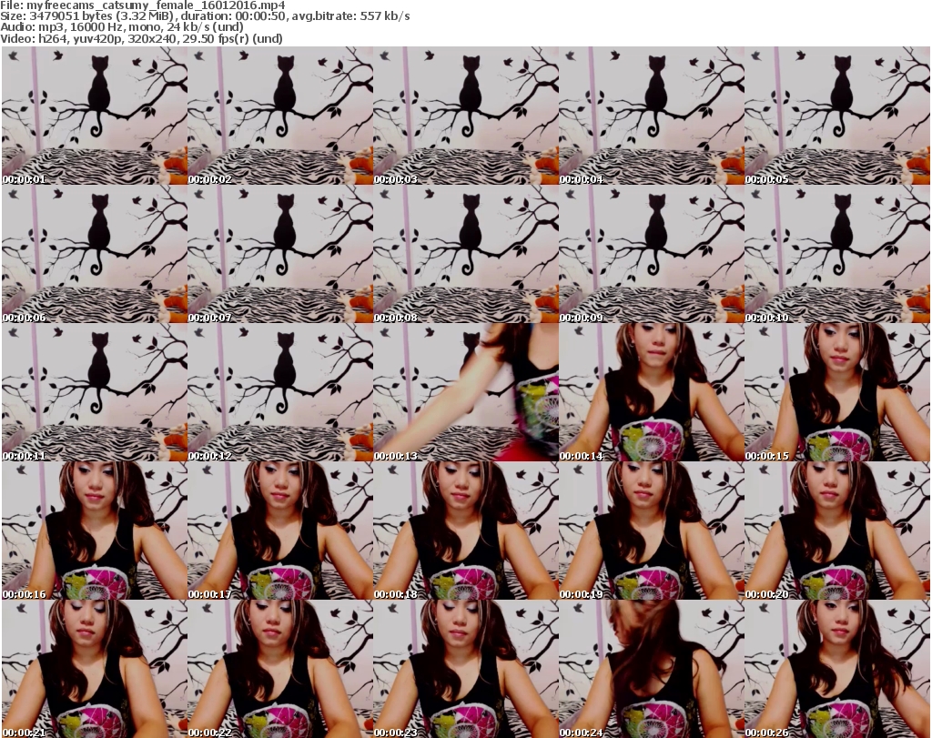The height and width of the screenshot is (738, 932).
Task: Open the thumbnail stamped 00:00:01
Action: click(x=95, y=116)
